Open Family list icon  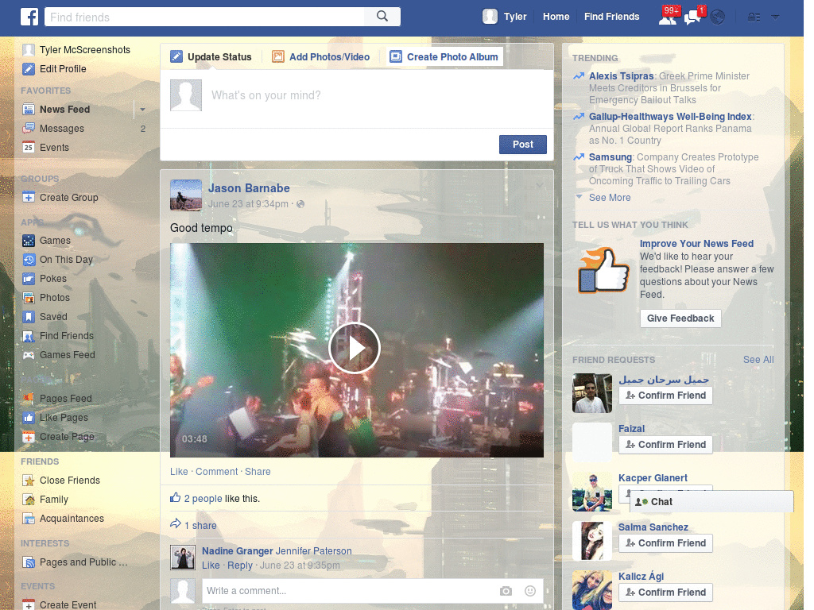(29, 500)
